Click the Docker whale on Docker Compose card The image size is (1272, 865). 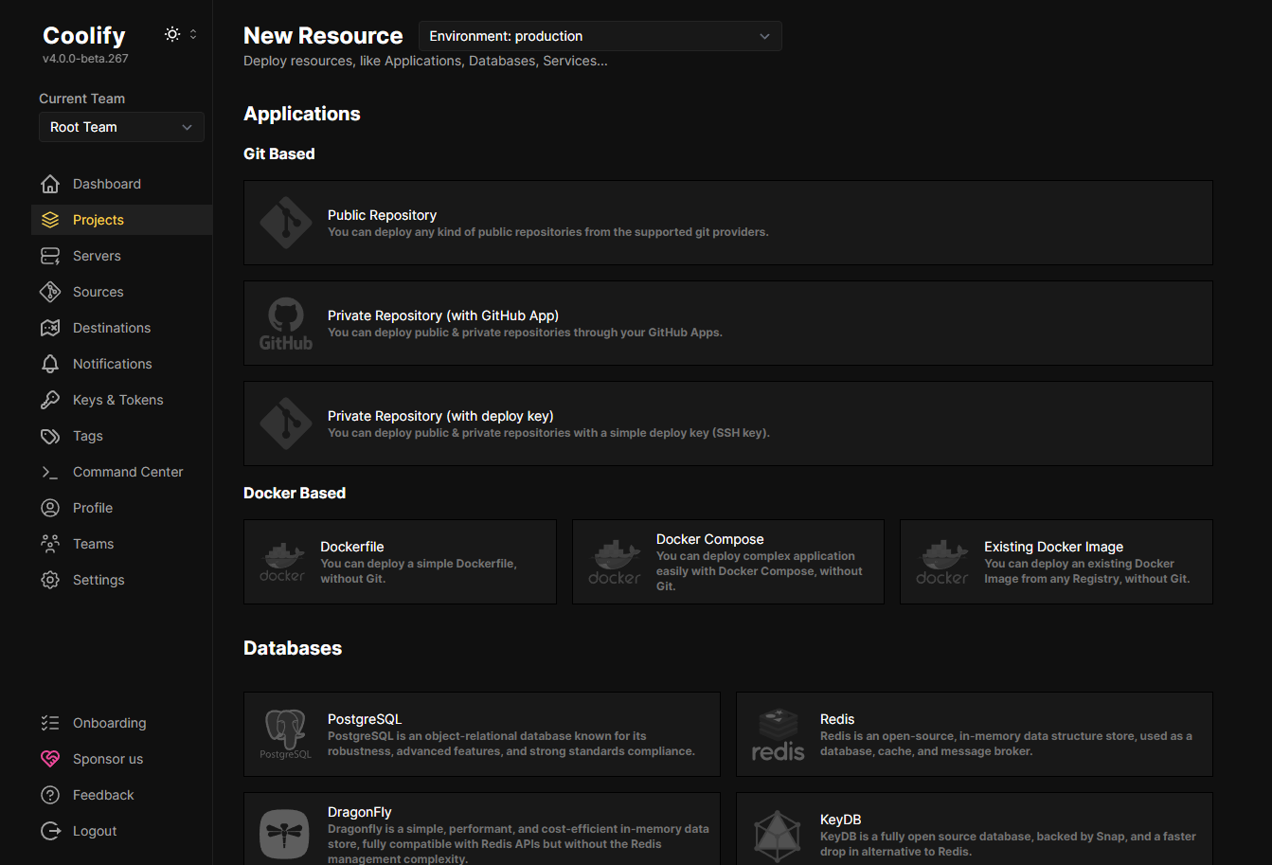(x=615, y=562)
